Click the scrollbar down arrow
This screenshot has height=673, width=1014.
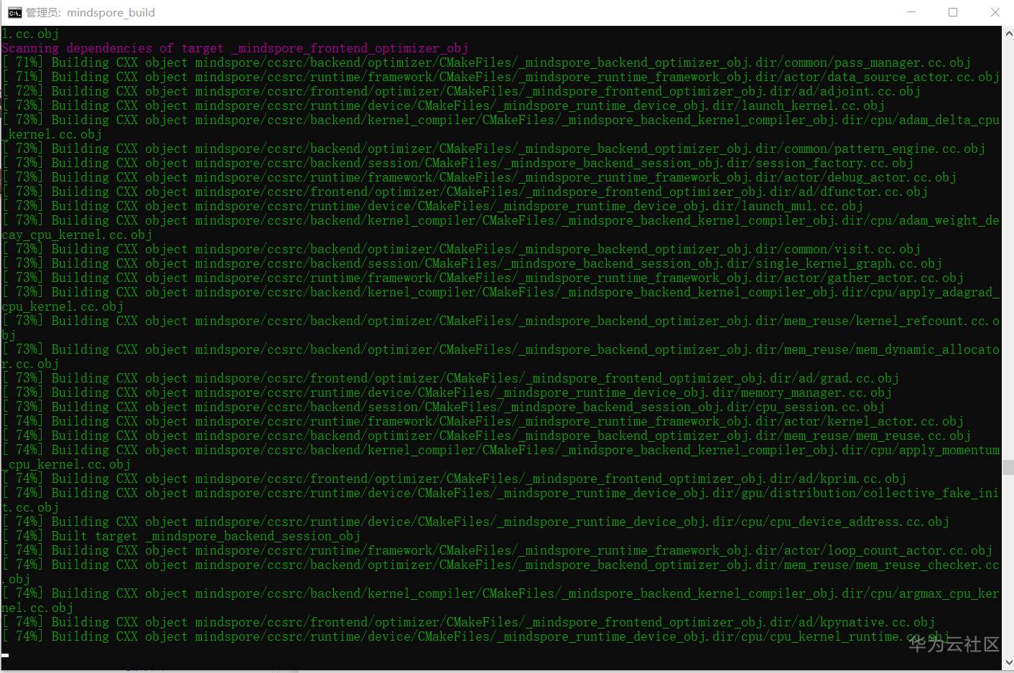click(1008, 664)
